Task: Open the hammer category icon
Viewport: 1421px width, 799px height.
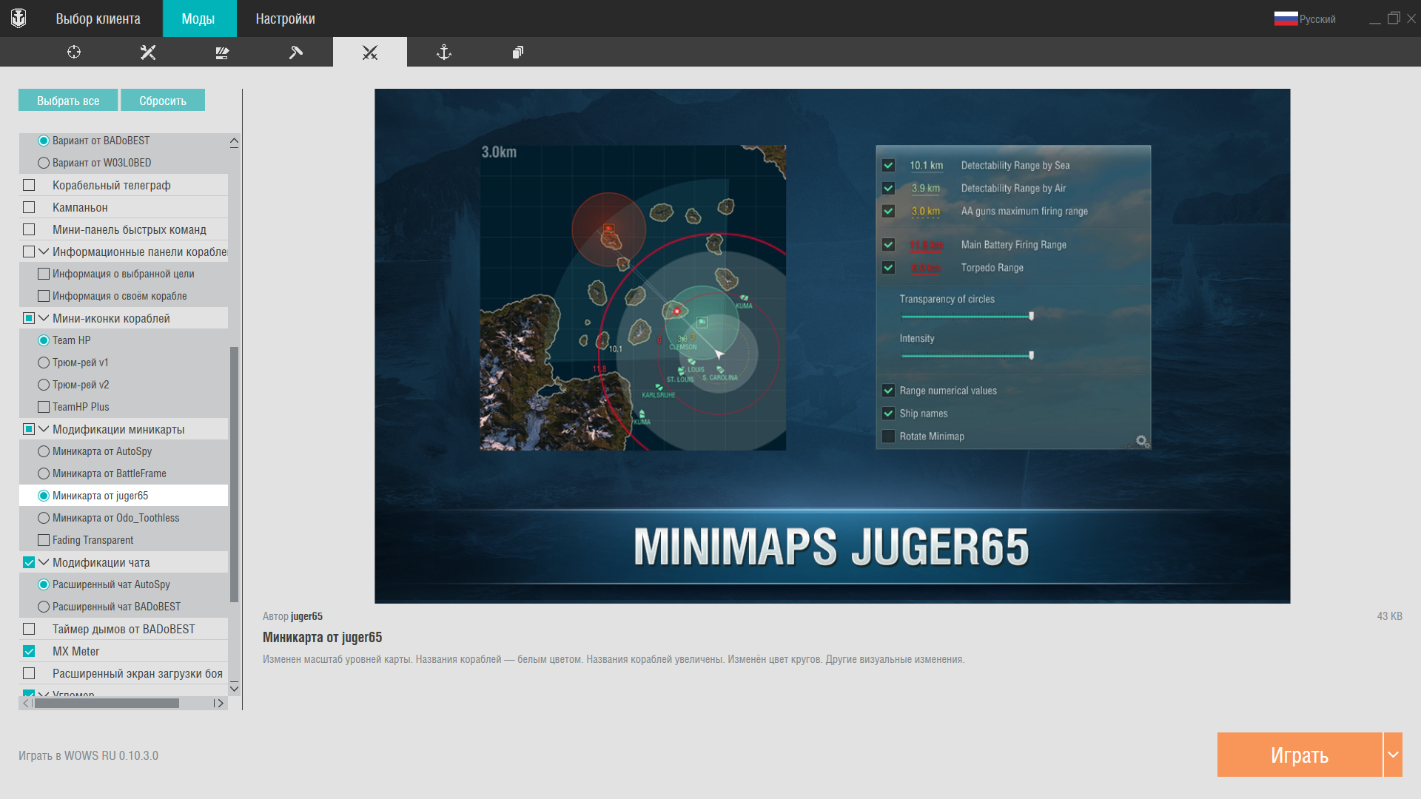Action: (296, 52)
